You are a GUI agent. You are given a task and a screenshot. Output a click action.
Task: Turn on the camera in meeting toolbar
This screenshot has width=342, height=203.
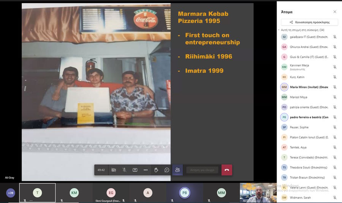(114, 170)
